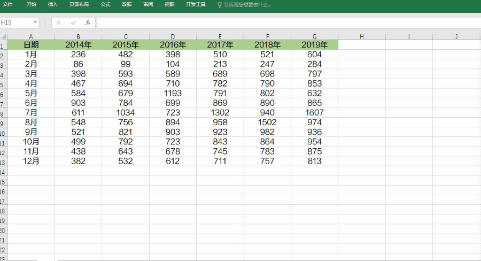Select the cell with value 958
This screenshot has height=261, width=481.
(220, 122)
